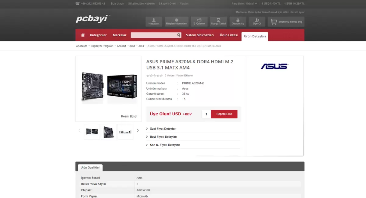Click Şirketimizden Haberler link
This screenshot has height=198, width=366.
[x=142, y=4]
